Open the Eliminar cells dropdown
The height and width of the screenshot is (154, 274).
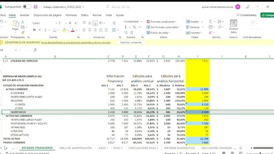[x=195, y=27]
